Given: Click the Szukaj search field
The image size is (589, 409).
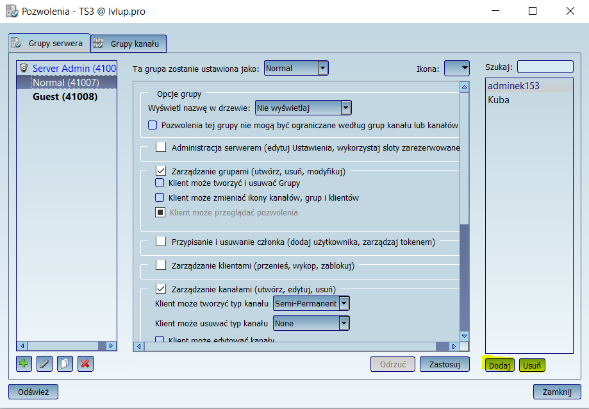Looking at the screenshot, I should [x=545, y=67].
